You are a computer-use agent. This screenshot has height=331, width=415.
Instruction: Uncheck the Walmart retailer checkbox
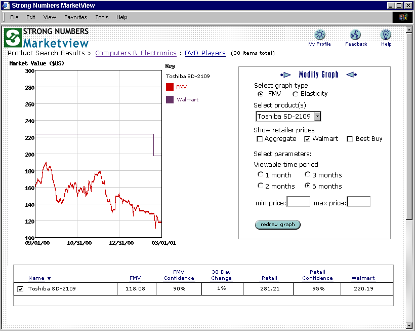(x=307, y=139)
